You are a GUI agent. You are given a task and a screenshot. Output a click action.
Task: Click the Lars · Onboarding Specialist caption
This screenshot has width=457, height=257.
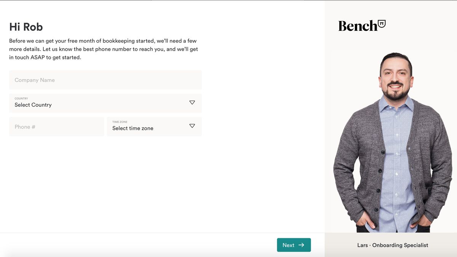(x=393, y=245)
